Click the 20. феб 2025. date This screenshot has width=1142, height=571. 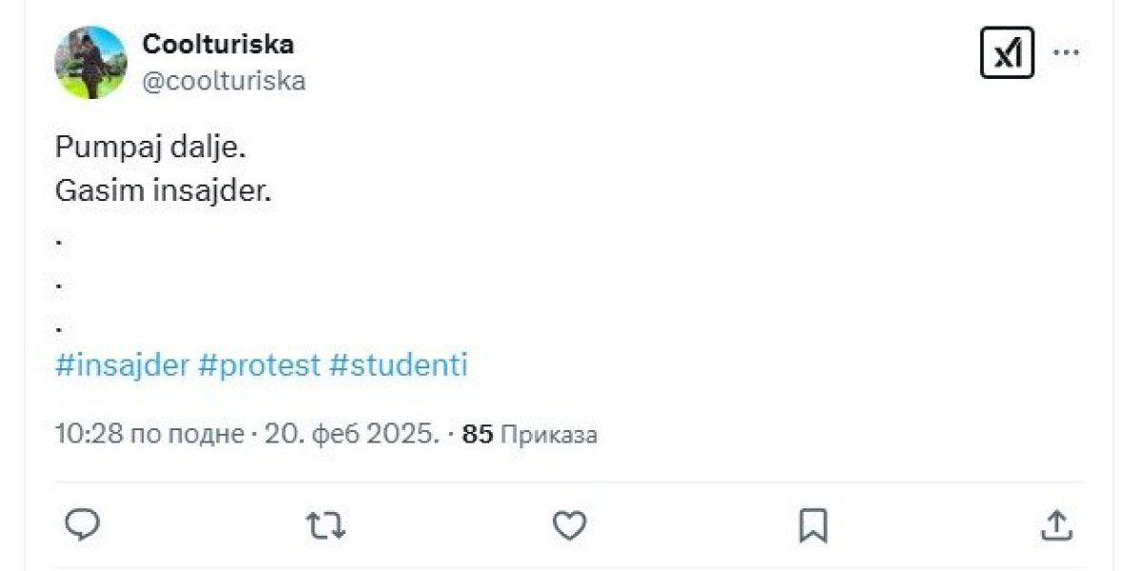tap(352, 435)
